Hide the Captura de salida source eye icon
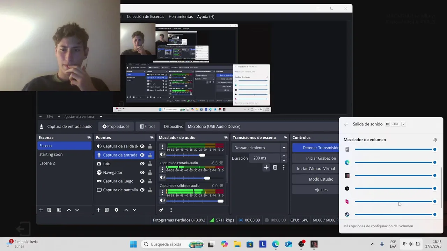The height and width of the screenshot is (251, 447). click(x=142, y=146)
